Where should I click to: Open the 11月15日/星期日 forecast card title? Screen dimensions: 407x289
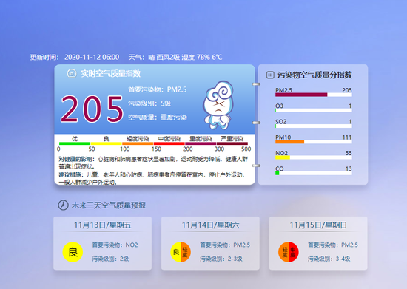318,225
